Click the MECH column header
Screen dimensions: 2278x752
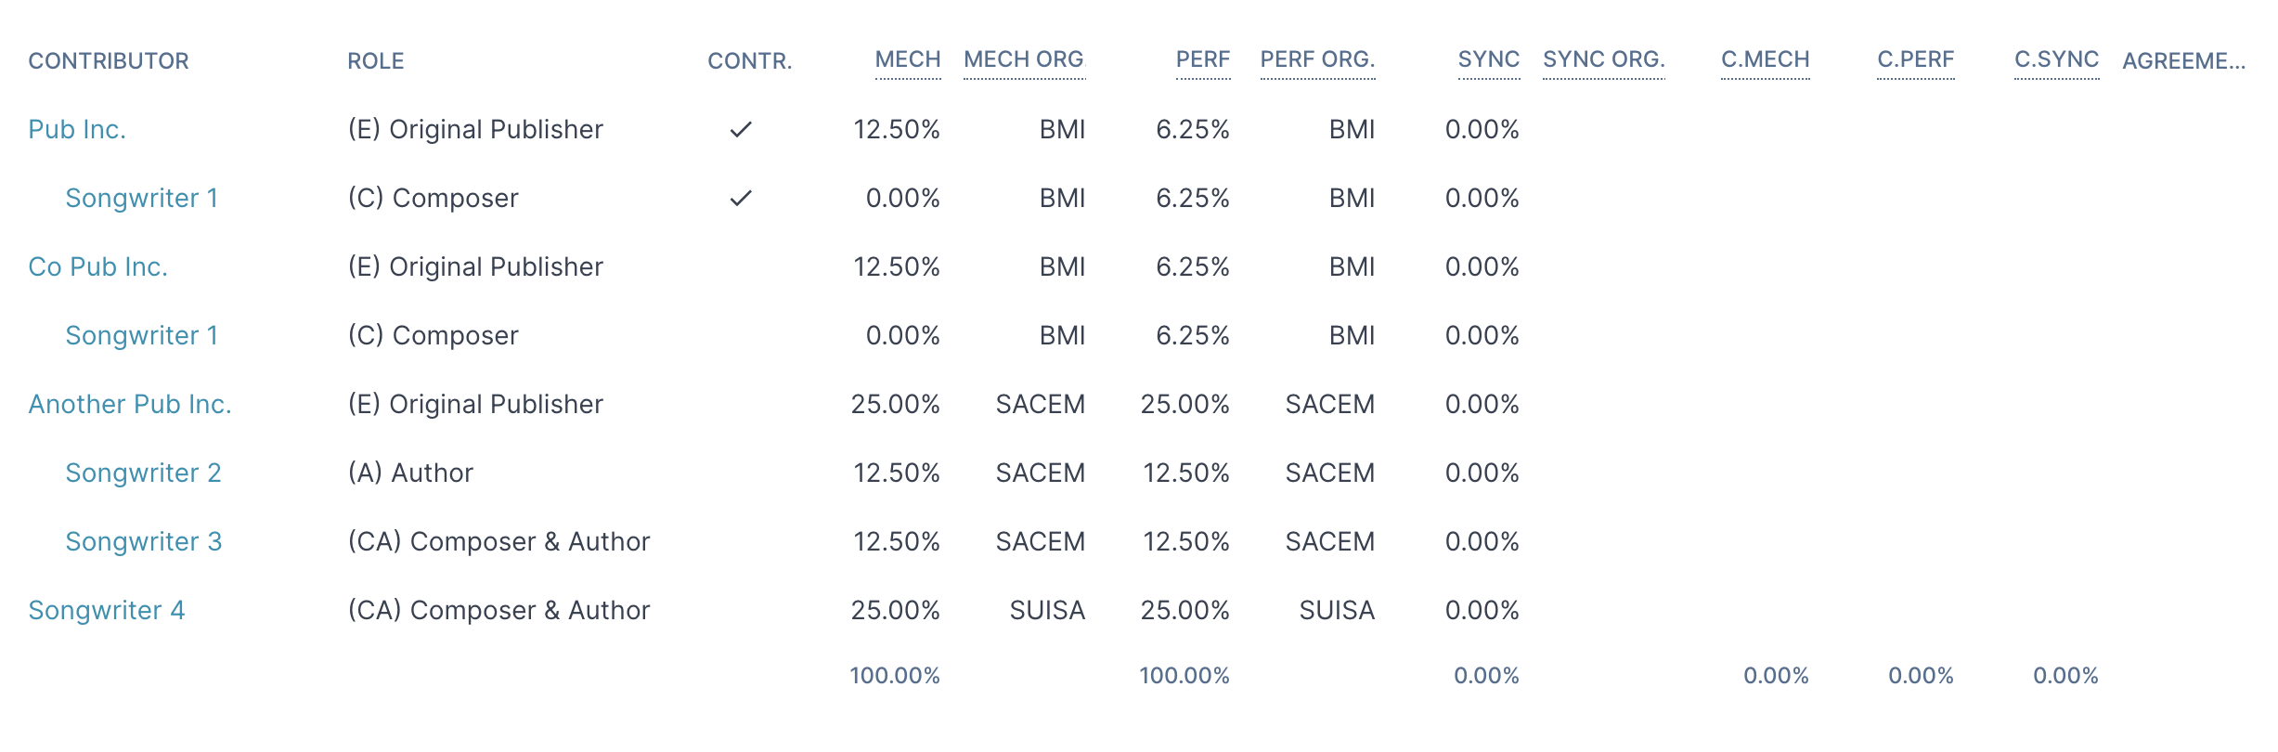[x=908, y=60]
